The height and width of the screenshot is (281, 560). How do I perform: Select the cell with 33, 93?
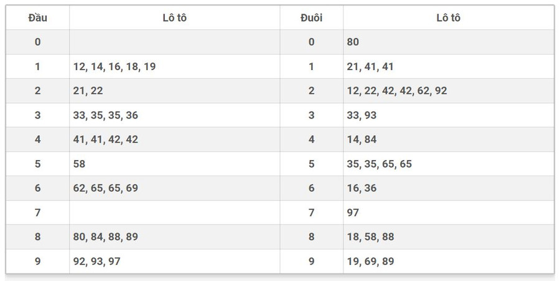pyautogui.click(x=362, y=115)
